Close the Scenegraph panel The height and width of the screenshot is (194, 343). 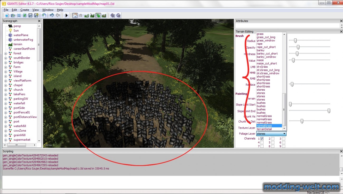click(x=39, y=21)
